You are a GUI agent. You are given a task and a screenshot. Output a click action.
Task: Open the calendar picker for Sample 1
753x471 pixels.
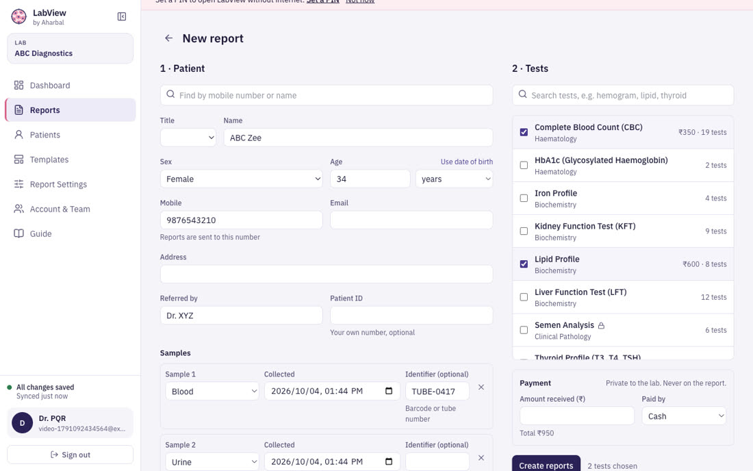click(x=389, y=391)
